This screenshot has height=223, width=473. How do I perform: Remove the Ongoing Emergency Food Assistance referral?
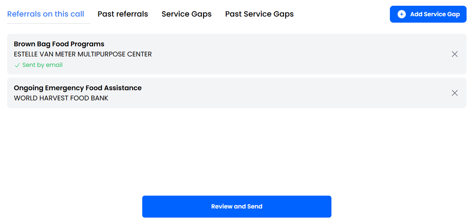click(455, 93)
